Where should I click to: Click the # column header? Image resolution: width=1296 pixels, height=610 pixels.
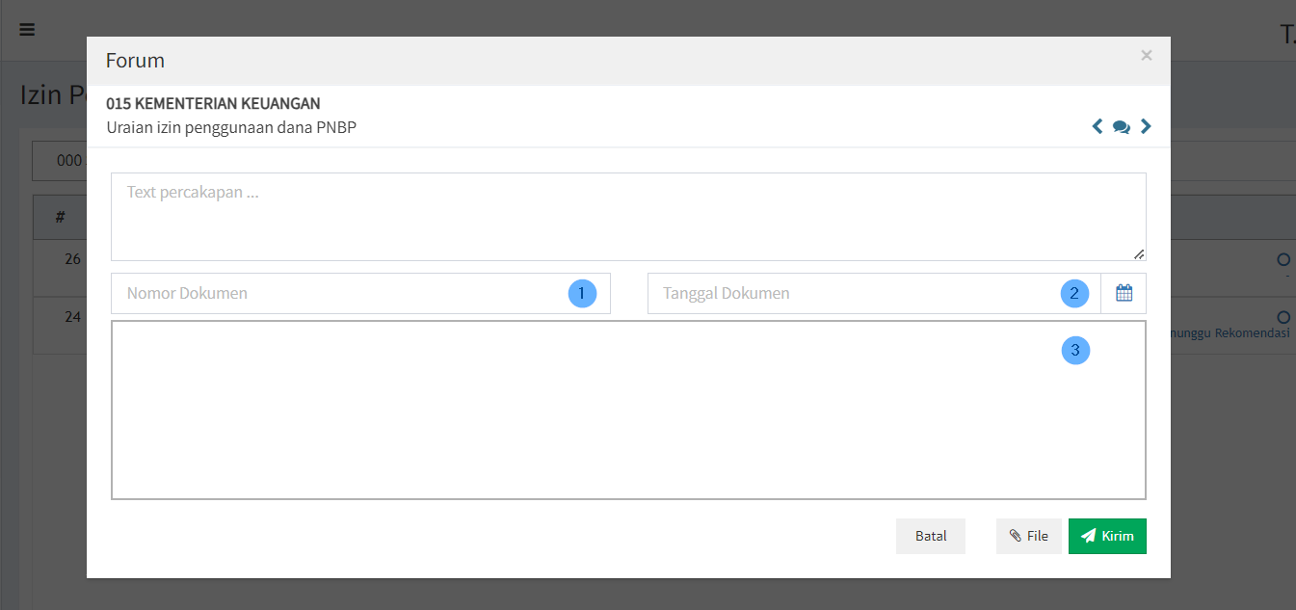[x=60, y=217]
